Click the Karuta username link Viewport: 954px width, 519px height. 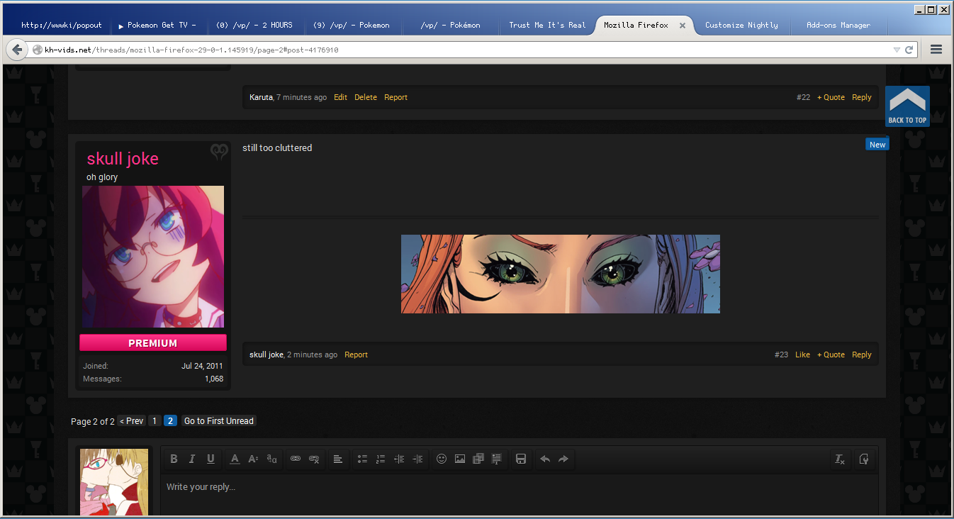261,97
